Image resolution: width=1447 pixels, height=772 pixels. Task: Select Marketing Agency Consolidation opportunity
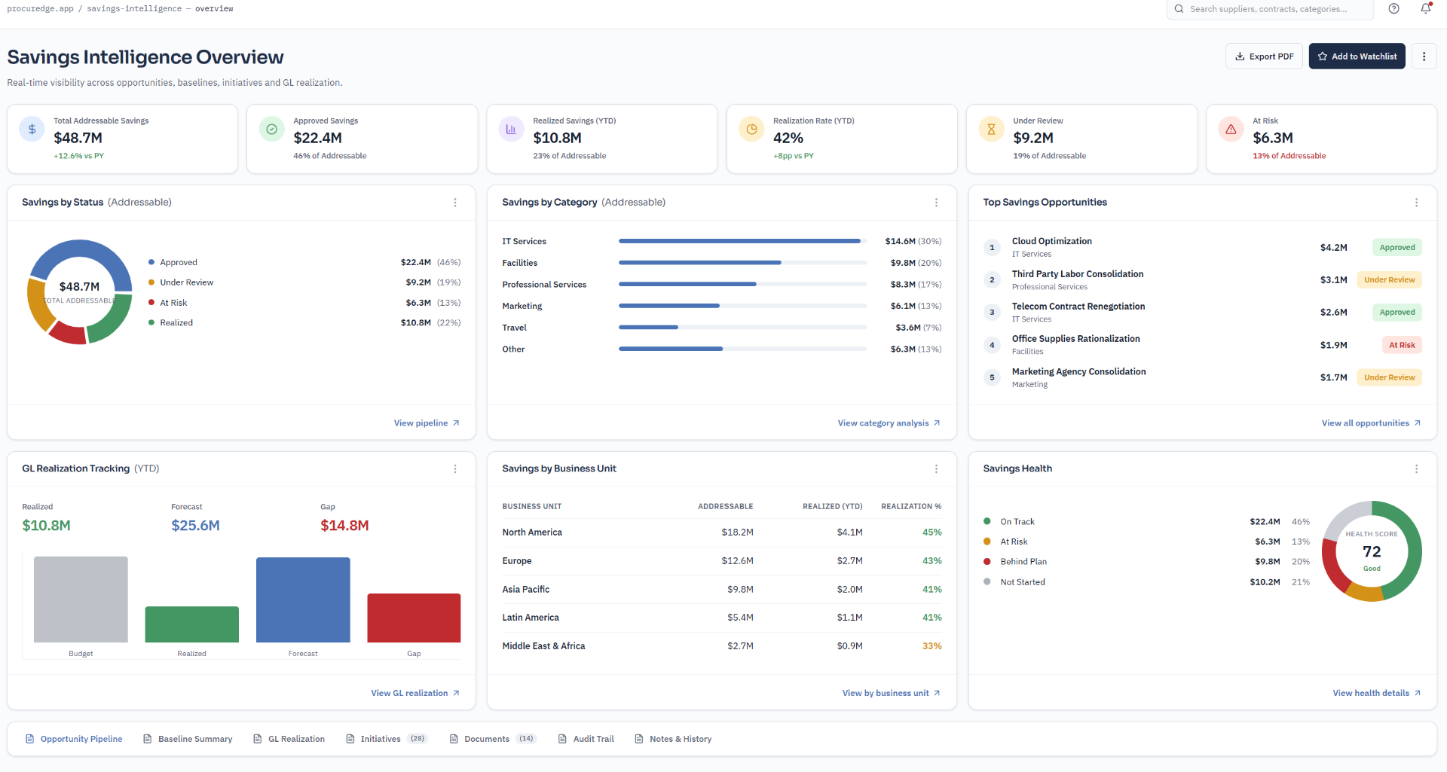coord(1202,377)
